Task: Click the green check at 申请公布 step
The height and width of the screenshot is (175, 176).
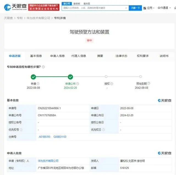Action: [70, 77]
